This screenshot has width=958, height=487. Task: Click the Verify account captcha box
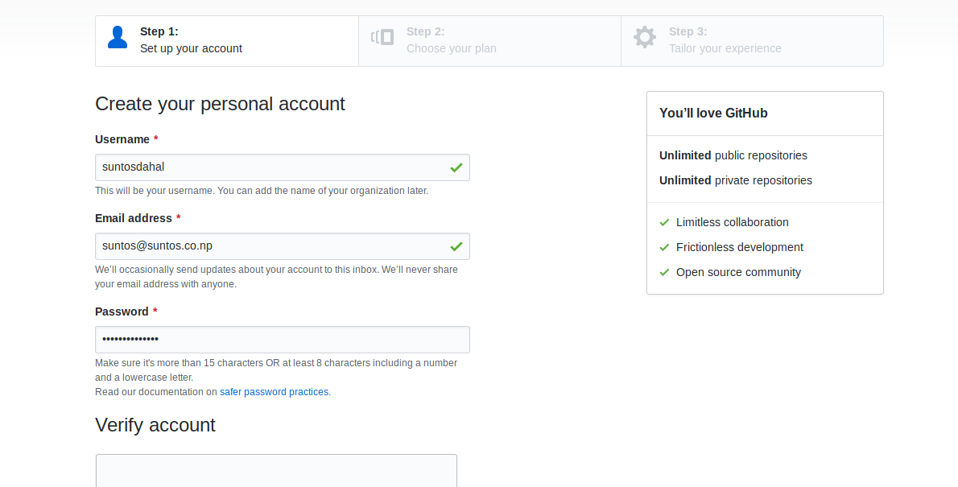point(276,471)
